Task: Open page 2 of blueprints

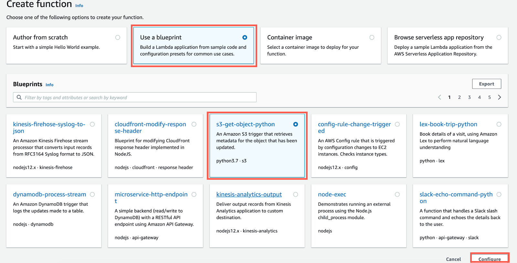Action: (459, 97)
